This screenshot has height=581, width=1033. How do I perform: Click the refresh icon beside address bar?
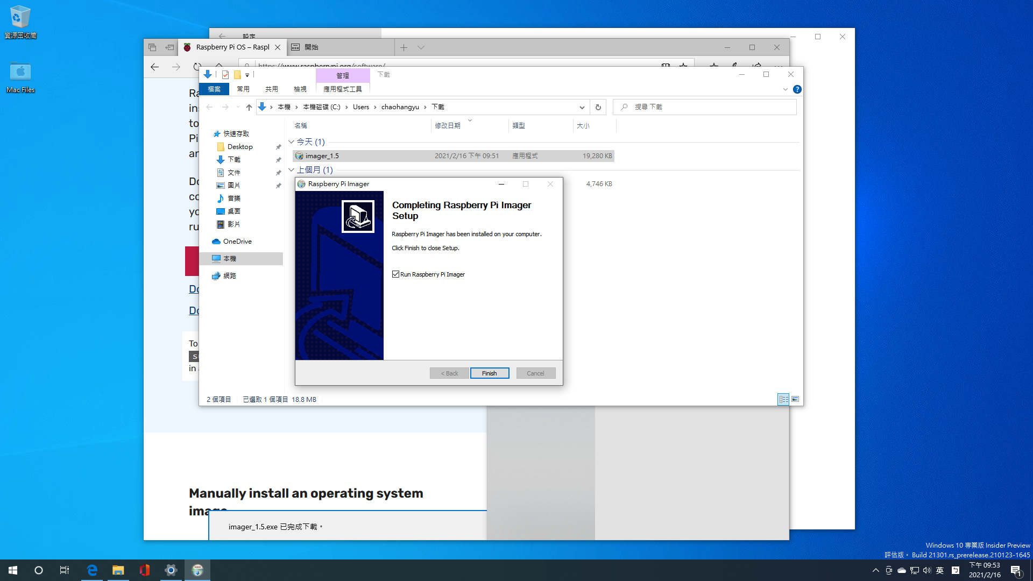pyautogui.click(x=598, y=107)
